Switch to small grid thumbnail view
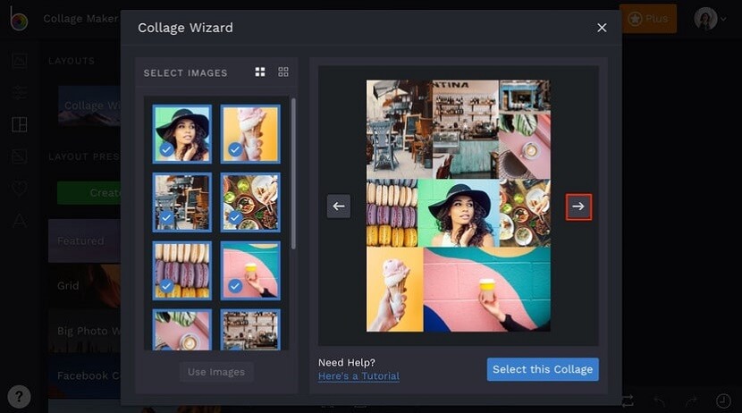Viewport: 742px width, 413px height. pos(283,72)
